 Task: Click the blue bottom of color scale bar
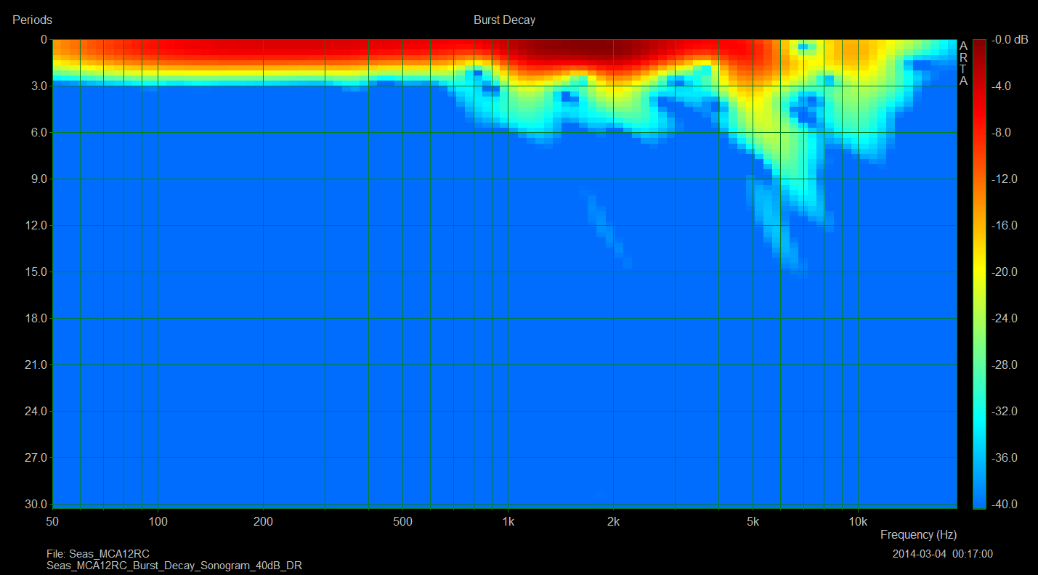point(979,501)
